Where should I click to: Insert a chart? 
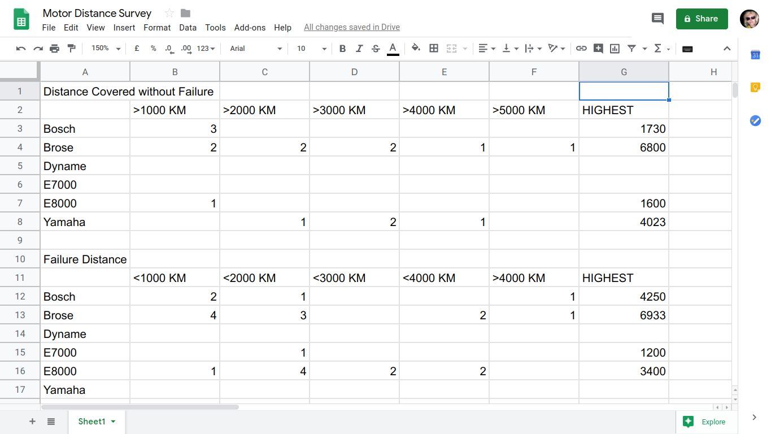tap(615, 49)
